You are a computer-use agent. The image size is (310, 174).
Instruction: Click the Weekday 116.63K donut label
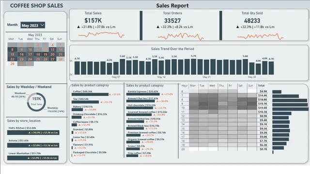56,110
